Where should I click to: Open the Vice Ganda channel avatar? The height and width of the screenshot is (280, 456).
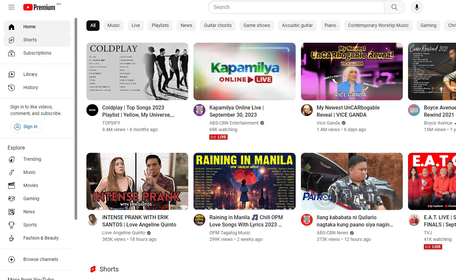307,110
